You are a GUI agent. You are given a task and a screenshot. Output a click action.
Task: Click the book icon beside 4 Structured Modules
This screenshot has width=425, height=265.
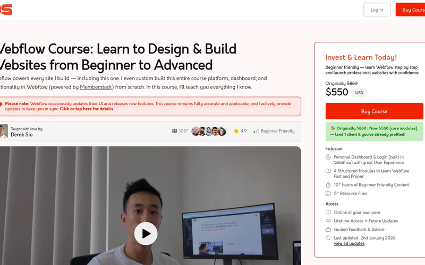click(x=328, y=171)
